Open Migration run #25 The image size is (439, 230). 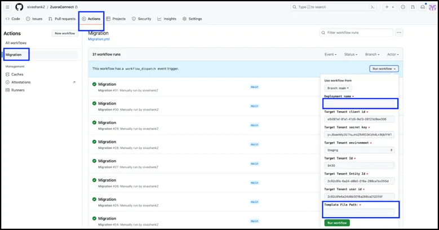(107, 199)
